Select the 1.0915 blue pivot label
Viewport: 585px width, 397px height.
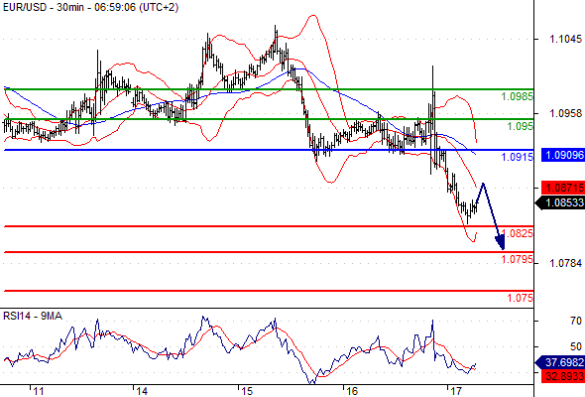pyautogui.click(x=518, y=157)
